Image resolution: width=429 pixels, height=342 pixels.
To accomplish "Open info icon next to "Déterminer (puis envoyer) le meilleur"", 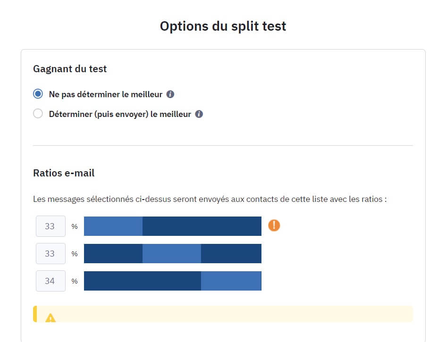I will pyautogui.click(x=199, y=114).
